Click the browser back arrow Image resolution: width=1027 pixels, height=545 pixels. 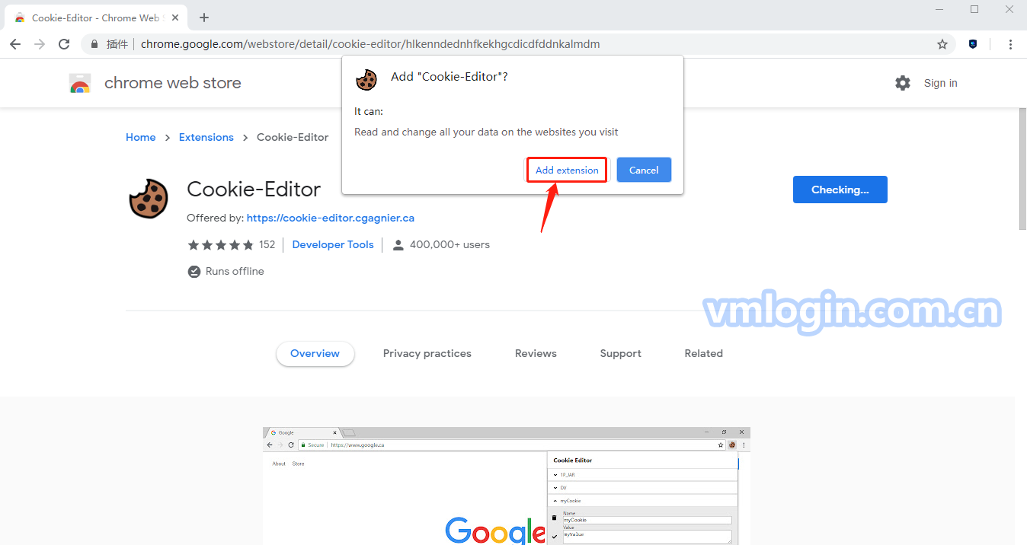(15, 44)
